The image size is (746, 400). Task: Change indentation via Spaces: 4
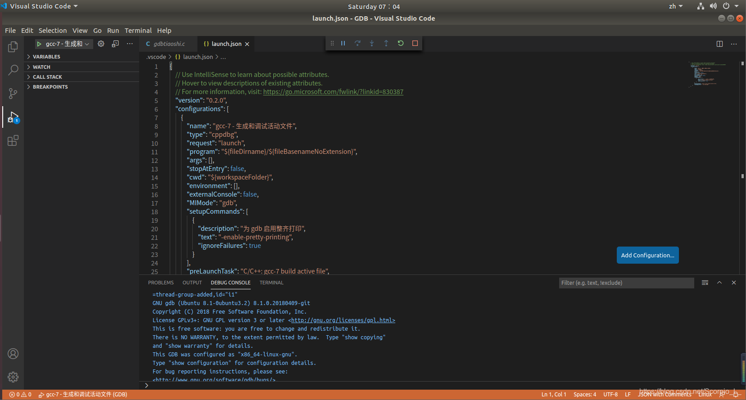tap(585, 395)
